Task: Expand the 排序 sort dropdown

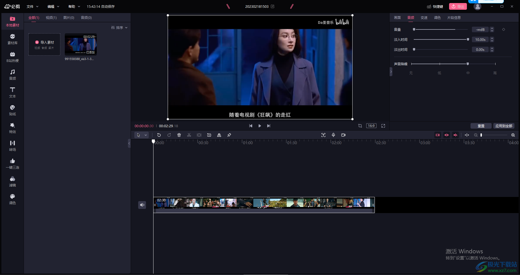Action: point(119,27)
